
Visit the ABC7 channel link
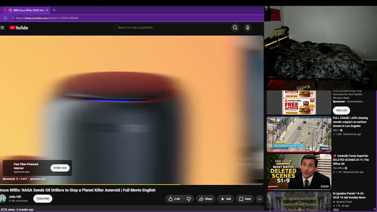click(x=336, y=130)
